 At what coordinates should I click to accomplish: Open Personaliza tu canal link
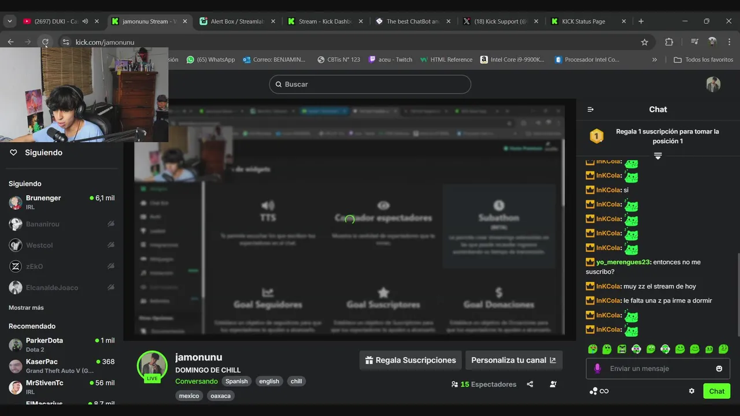(513, 360)
